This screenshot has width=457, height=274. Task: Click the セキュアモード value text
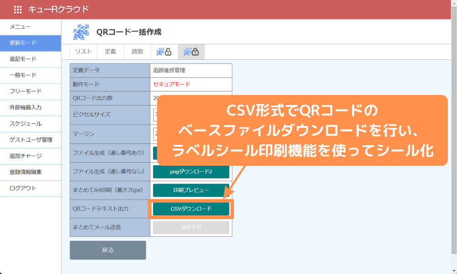[172, 84]
